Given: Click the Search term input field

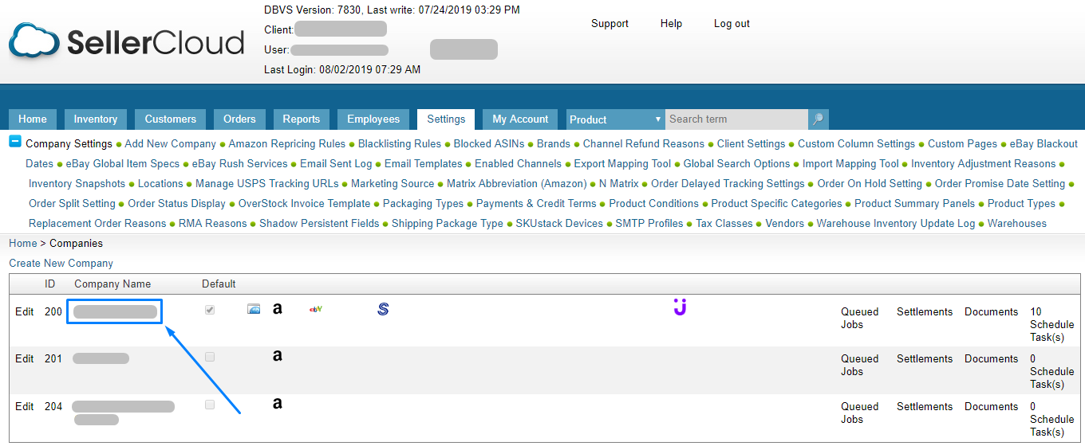Looking at the screenshot, I should 736,119.
